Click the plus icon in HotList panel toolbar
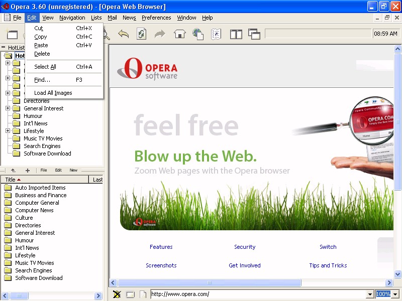Screen dimensions: 402x301 28,170
